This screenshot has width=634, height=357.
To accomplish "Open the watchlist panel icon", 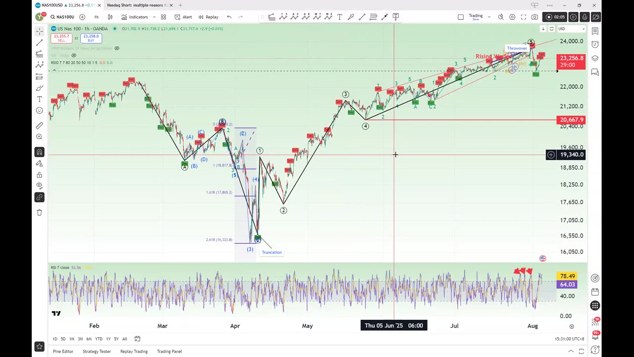I will 595,31.
